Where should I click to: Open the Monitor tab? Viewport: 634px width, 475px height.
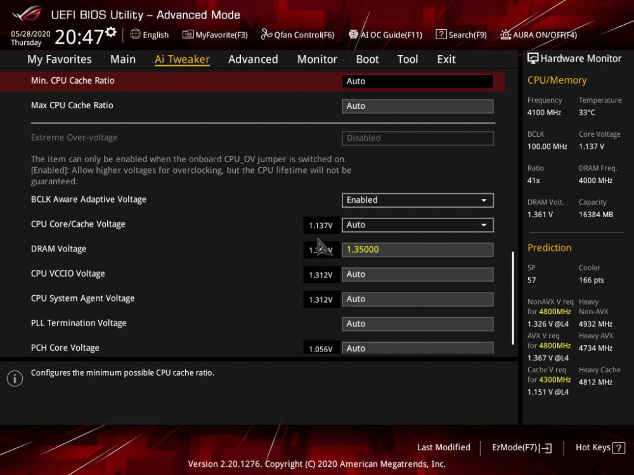click(x=317, y=60)
